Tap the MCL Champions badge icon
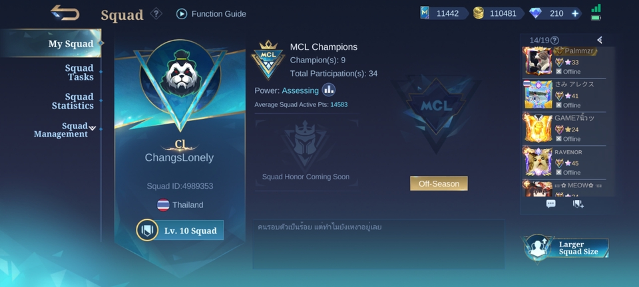 coord(268,60)
